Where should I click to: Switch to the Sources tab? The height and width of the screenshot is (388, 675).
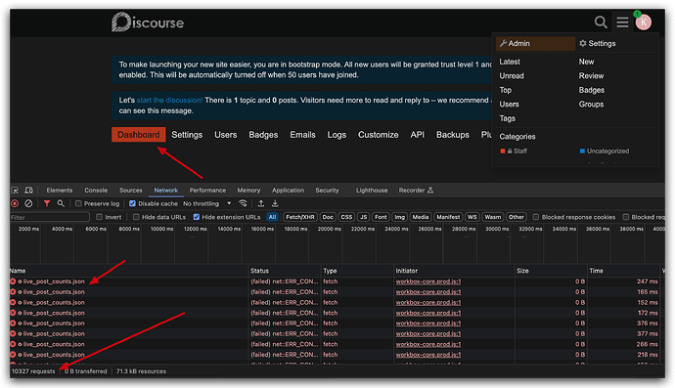pos(131,191)
